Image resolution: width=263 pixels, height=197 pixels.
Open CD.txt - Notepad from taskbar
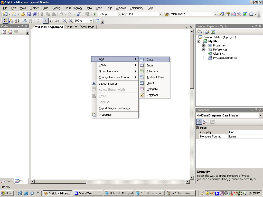pos(150,193)
